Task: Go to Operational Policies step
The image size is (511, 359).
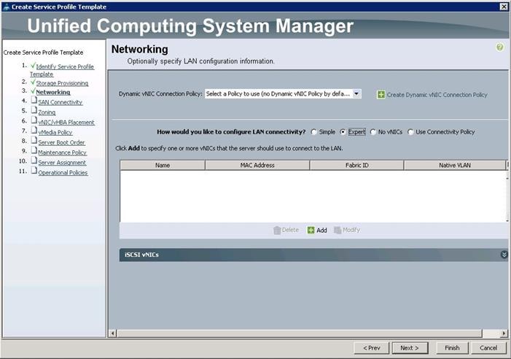Action: 63,173
